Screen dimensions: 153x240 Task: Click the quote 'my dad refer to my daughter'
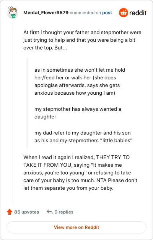coord(83,136)
